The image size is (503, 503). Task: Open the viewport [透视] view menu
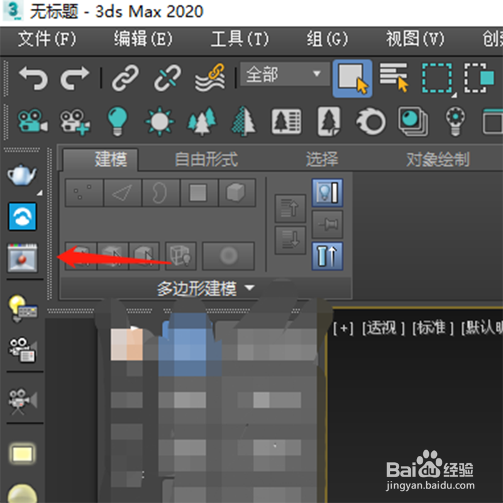[x=383, y=328]
